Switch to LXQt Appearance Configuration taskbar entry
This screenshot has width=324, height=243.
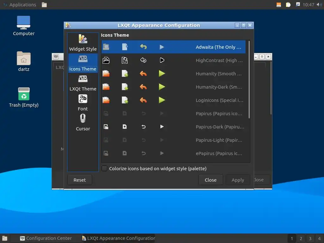pyautogui.click(x=118, y=238)
